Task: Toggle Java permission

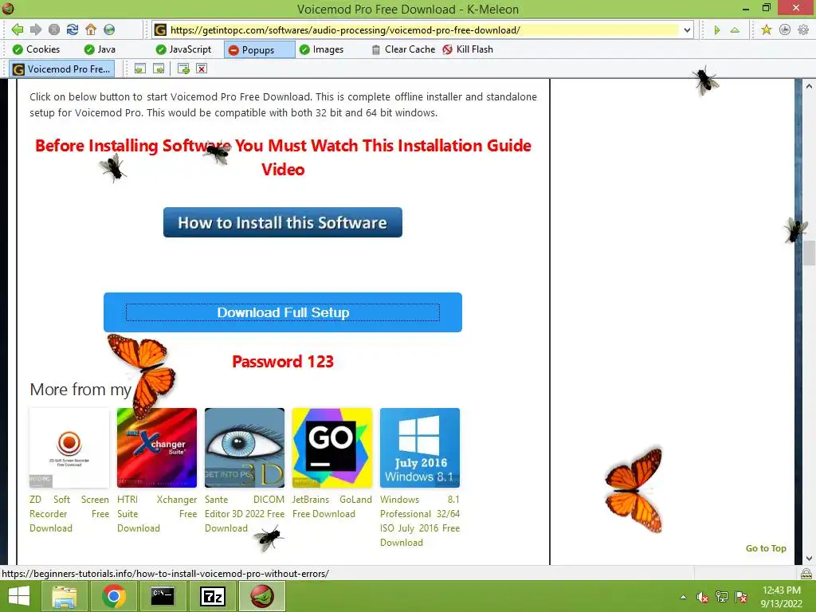Action: pyautogui.click(x=100, y=49)
